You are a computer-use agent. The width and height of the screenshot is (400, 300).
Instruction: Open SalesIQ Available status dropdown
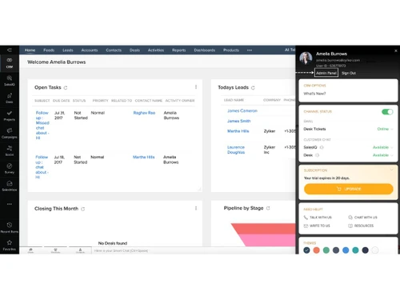(x=383, y=147)
